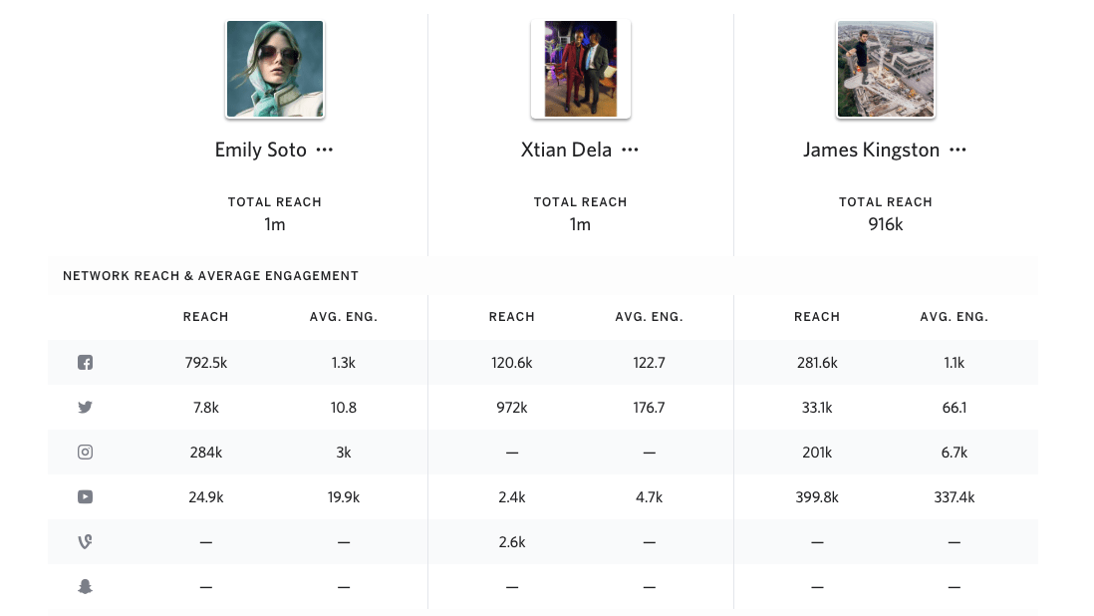The height and width of the screenshot is (616, 1094).
Task: Click Emily Soto's Facebook reach 792.5k
Action: [x=206, y=363]
